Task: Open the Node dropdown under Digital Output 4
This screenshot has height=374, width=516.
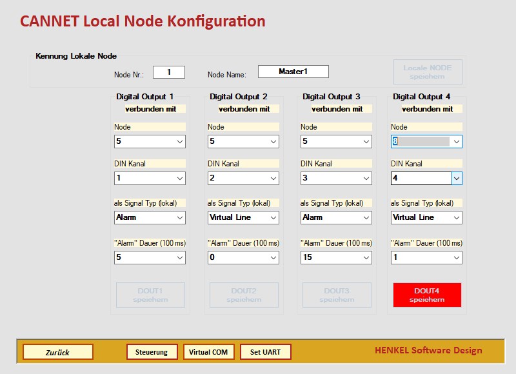Action: 426,141
